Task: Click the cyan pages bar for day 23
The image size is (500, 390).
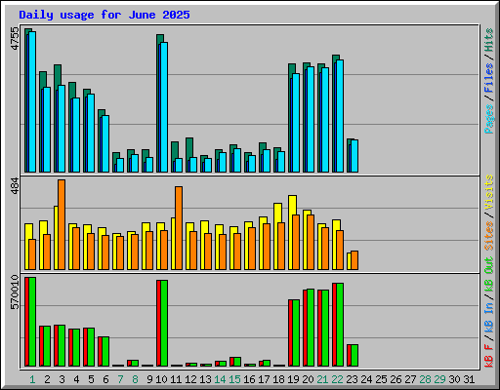Action: pyautogui.click(x=354, y=156)
